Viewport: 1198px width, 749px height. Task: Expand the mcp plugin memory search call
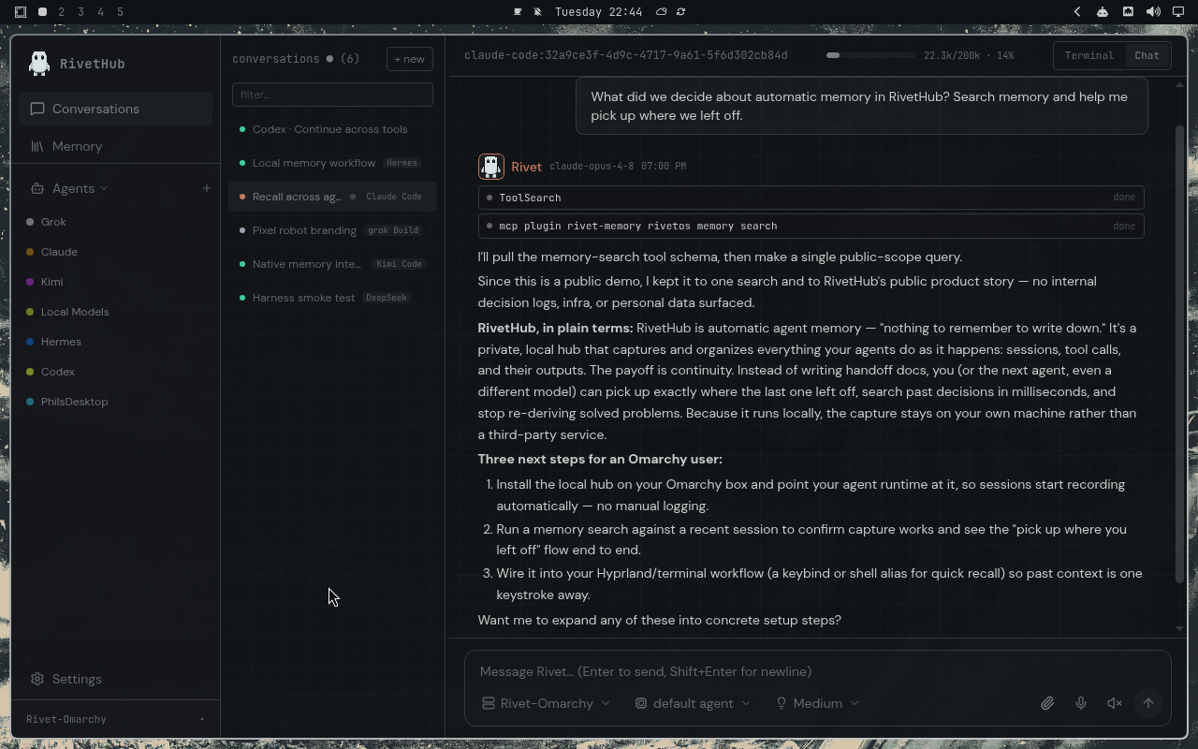pos(811,226)
